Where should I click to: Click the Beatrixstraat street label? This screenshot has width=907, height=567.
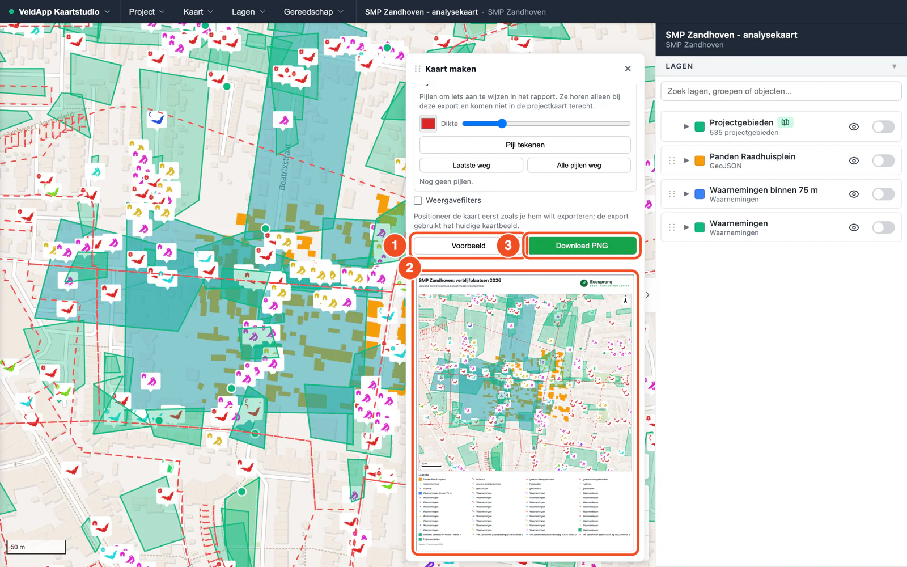pos(285,167)
